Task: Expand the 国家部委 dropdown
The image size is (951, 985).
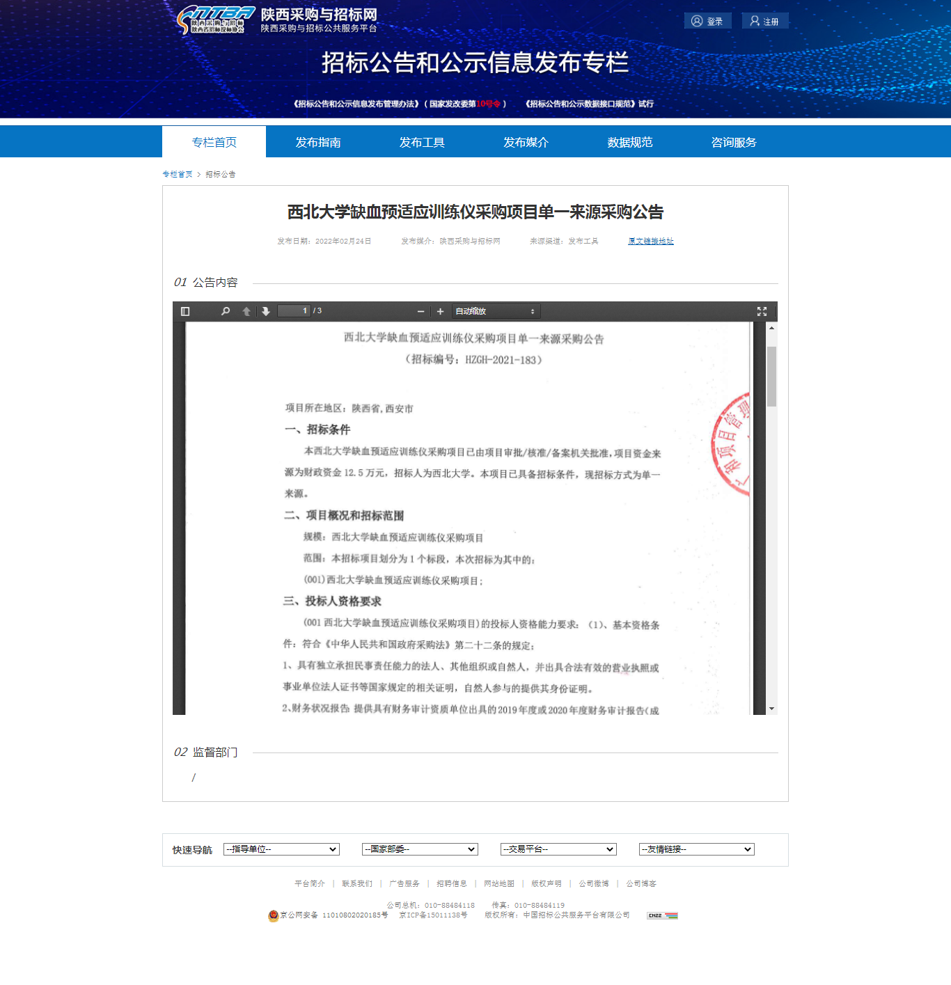Action: pos(420,849)
